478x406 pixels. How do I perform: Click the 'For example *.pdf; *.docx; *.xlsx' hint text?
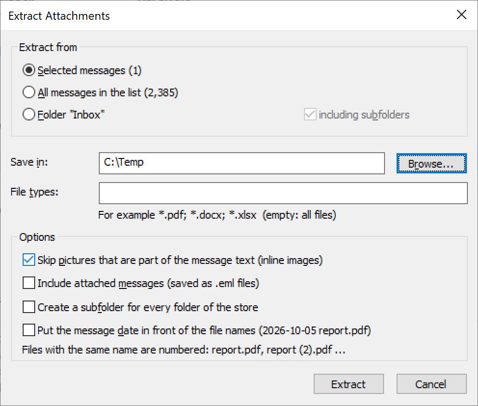point(217,215)
